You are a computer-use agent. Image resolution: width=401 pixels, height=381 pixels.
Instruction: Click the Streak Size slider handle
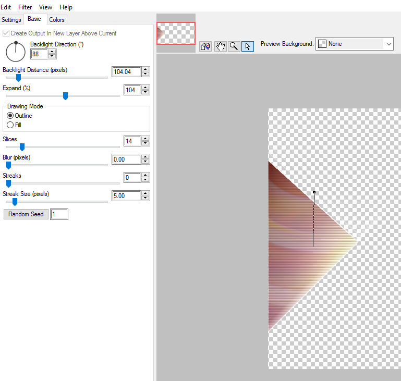(15, 202)
